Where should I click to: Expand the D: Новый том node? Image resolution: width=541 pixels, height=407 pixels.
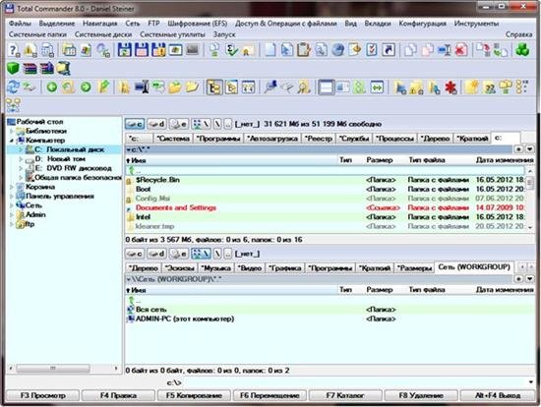tap(21, 159)
